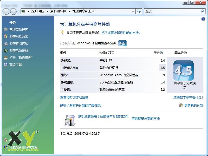Click the power icon beside 调整电源设置
The height and width of the screenshot is (156, 208).
pyautogui.click(x=6, y=50)
